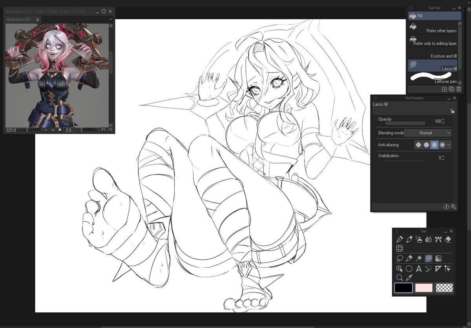The width and height of the screenshot is (471, 328).
Task: Select the Pen tool in Tool palette
Action: pos(400,239)
